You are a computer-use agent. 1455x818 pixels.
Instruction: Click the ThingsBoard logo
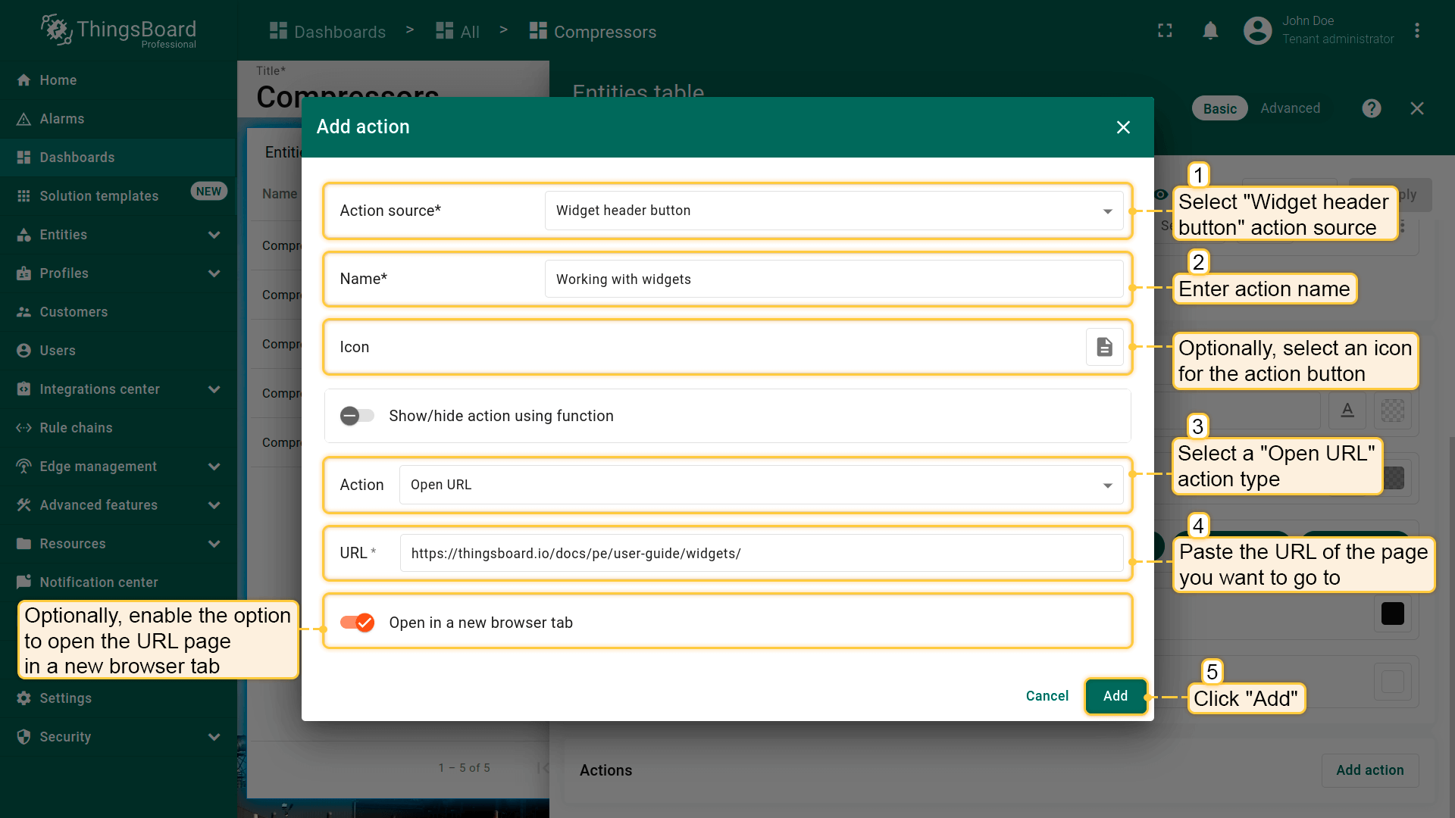[119, 31]
